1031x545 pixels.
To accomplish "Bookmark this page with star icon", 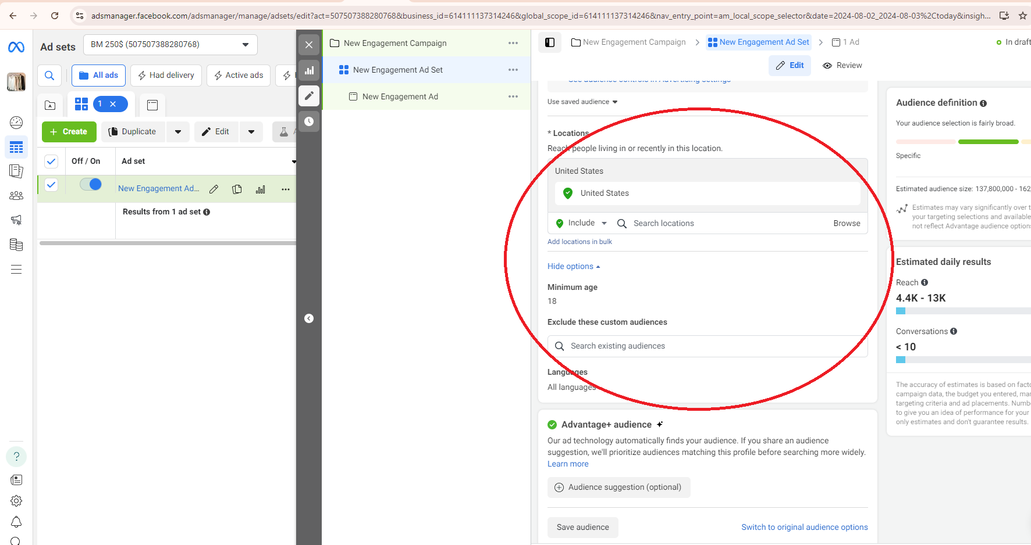I will (x=1023, y=16).
